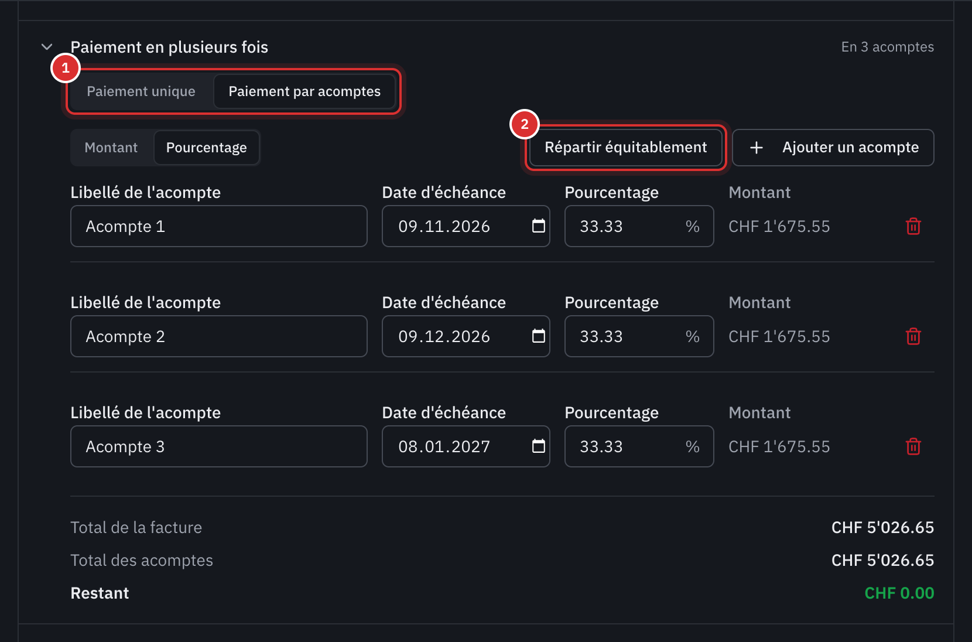Click the 09.11.2026 due date field
The height and width of the screenshot is (642, 972).
(x=466, y=226)
